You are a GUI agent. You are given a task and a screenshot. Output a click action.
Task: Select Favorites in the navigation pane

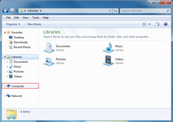pos(17,33)
